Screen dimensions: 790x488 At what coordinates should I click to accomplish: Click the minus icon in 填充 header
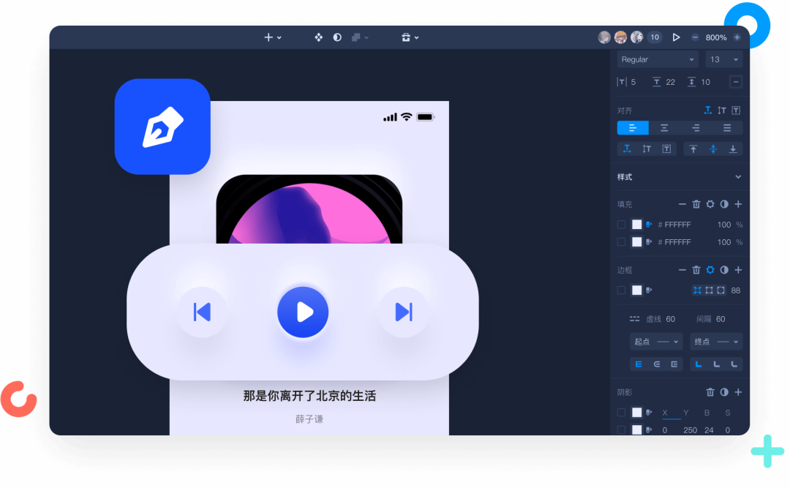point(682,204)
